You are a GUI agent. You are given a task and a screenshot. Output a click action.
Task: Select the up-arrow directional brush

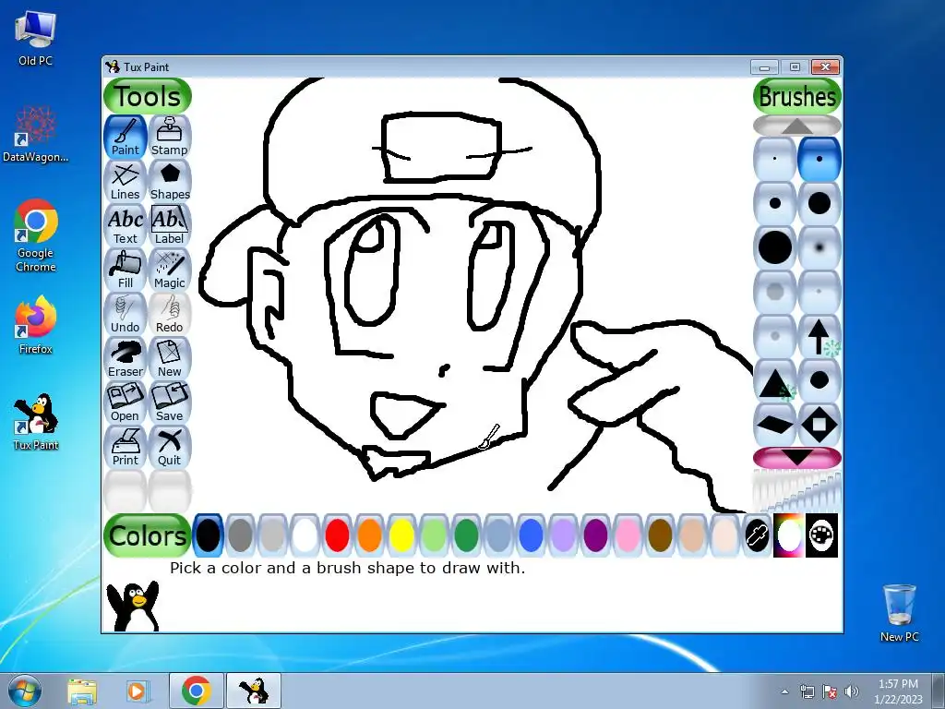(819, 336)
